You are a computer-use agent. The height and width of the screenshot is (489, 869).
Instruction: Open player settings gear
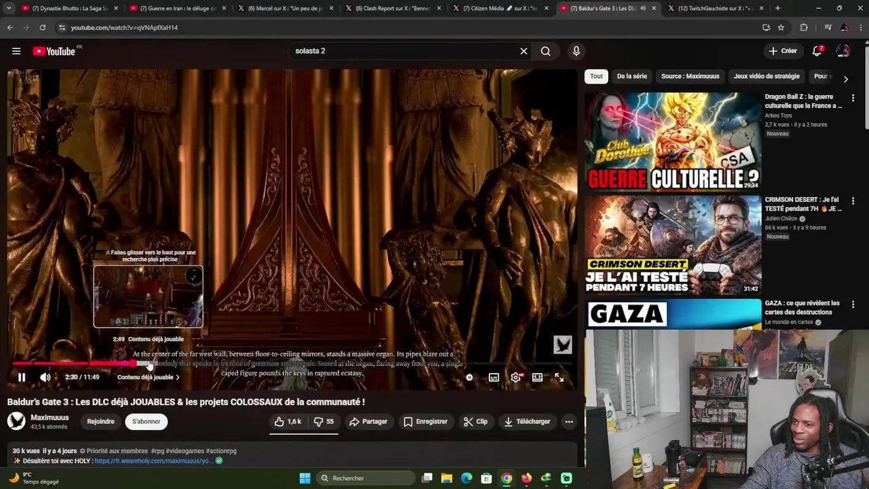[x=516, y=377]
